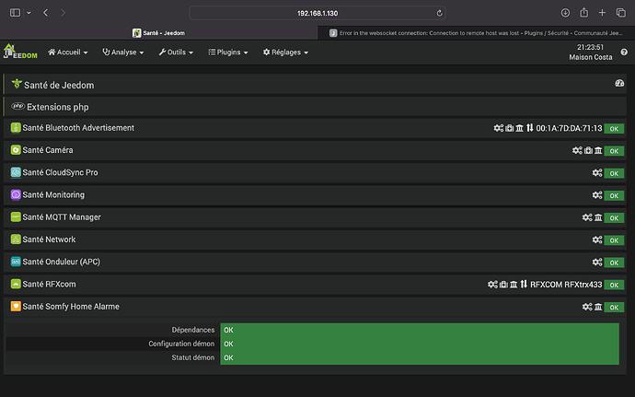This screenshot has height=397, width=635.
Task: Open the help question mark icon
Action: 624,52
